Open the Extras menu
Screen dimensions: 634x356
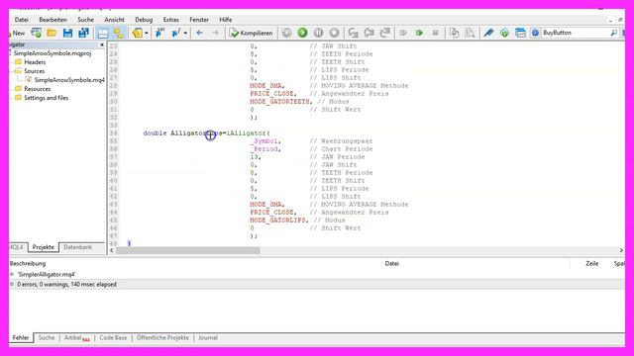(171, 20)
